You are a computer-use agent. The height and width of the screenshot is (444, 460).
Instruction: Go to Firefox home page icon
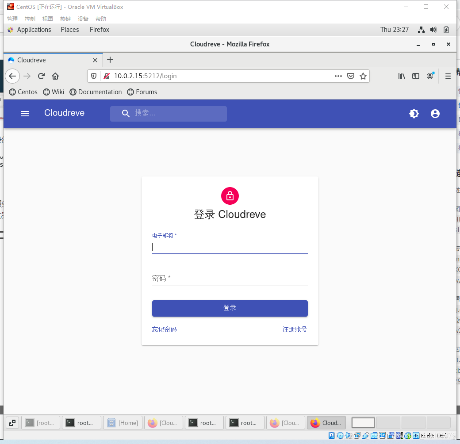[55, 76]
